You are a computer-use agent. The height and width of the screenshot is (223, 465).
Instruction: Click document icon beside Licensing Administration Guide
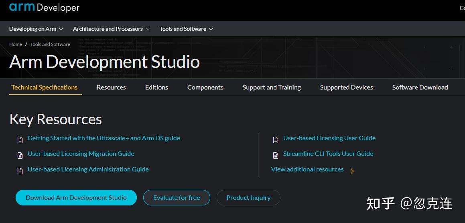tap(20, 171)
